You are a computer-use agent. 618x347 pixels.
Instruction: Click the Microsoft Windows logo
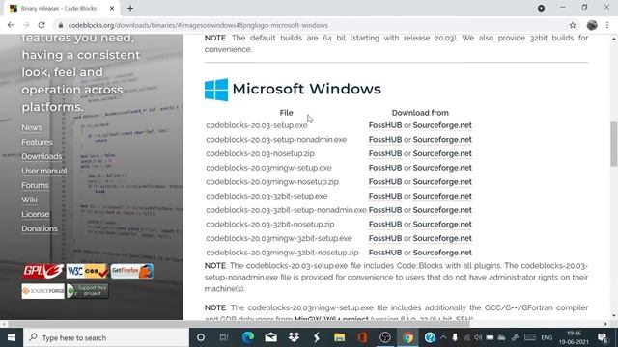coord(216,90)
